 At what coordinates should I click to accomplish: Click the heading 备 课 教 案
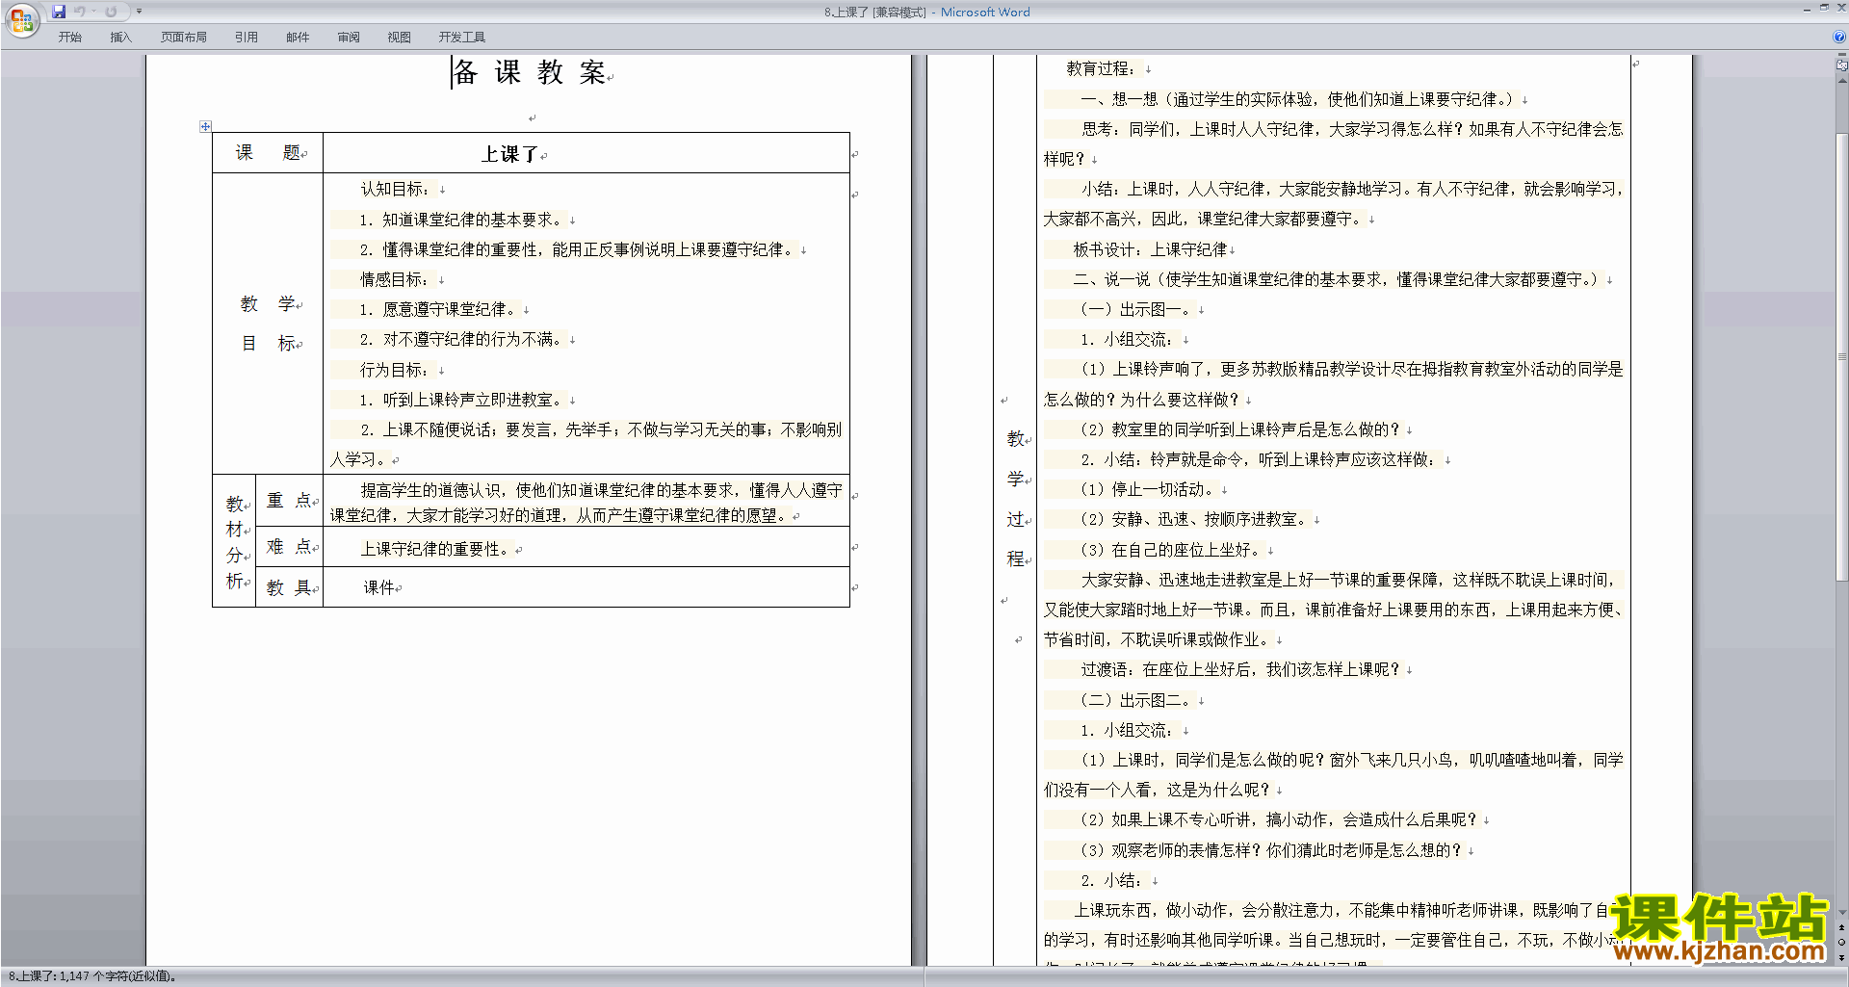530,72
